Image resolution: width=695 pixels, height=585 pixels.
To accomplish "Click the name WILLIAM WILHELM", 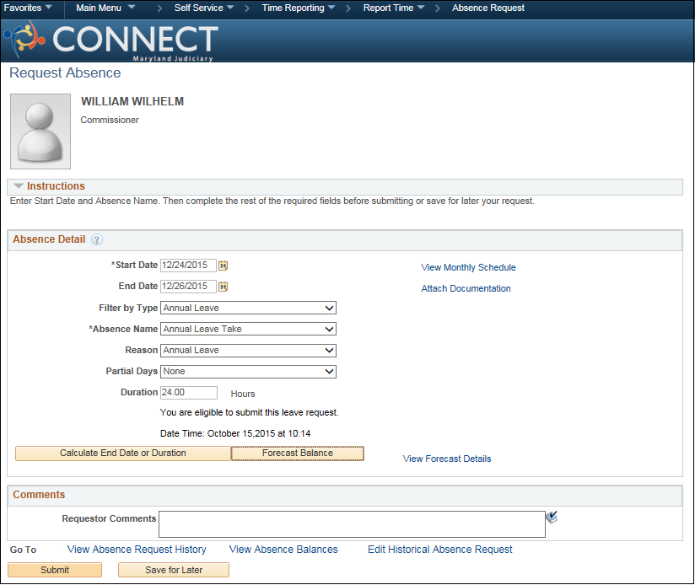I will tap(132, 101).
